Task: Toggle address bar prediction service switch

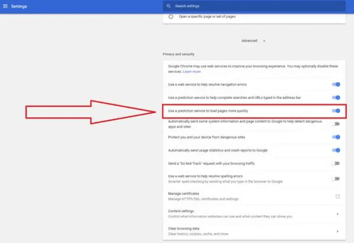Action: [336, 98]
